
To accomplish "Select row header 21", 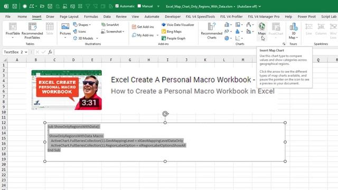I will pos(4,169).
